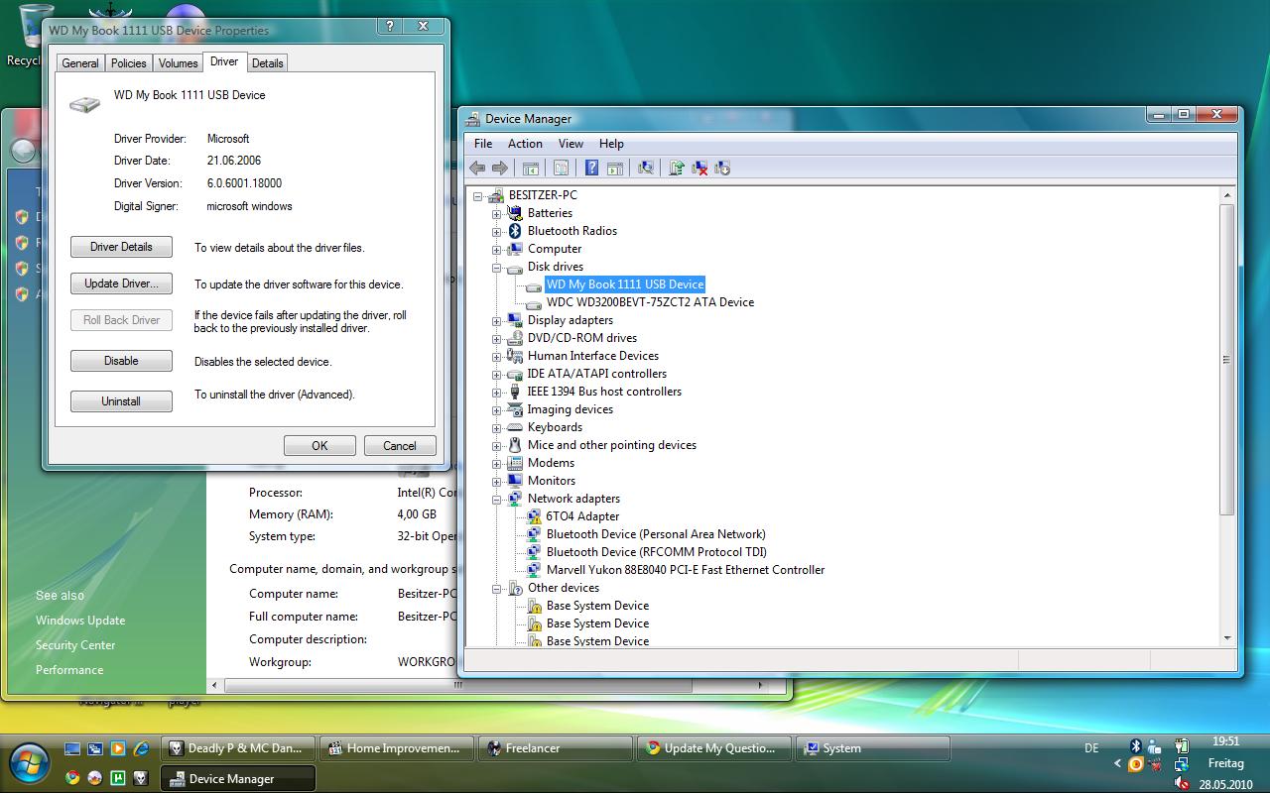Select Marvell Yukon 88E8040 Ethernet Controller
1270x793 pixels.
tap(686, 570)
